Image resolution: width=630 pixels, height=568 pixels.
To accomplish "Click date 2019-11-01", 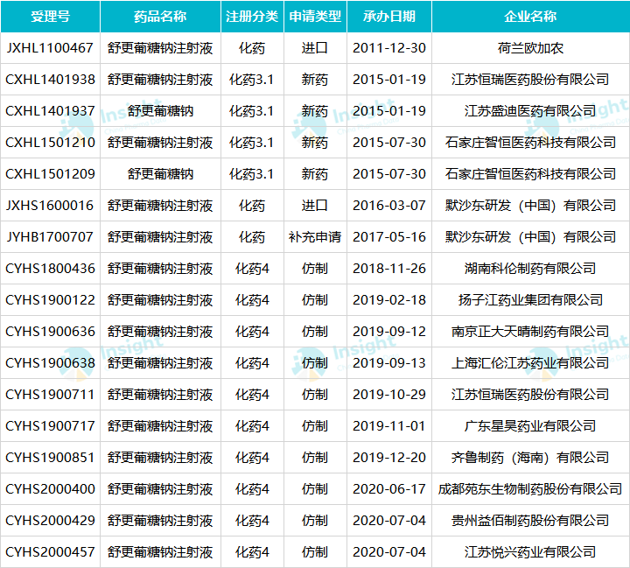I will coord(388,426).
